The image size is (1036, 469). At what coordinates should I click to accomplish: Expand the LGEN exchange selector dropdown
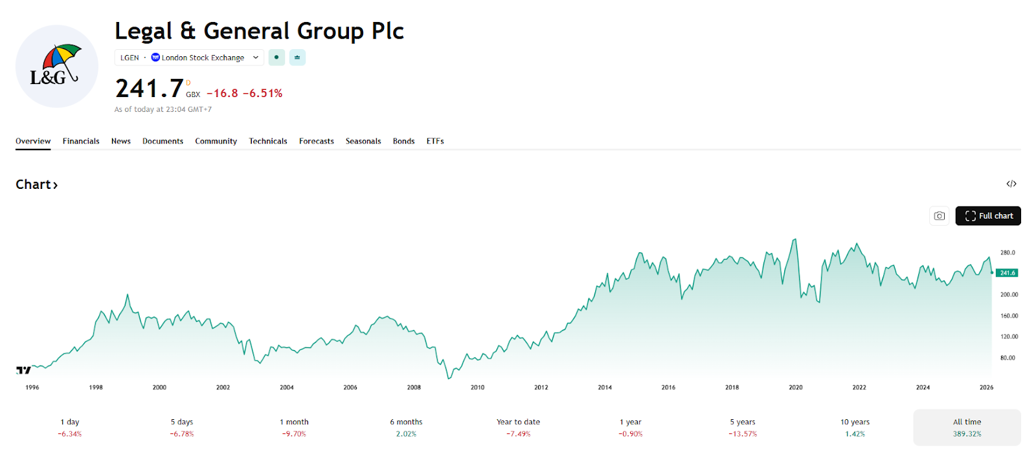point(255,58)
